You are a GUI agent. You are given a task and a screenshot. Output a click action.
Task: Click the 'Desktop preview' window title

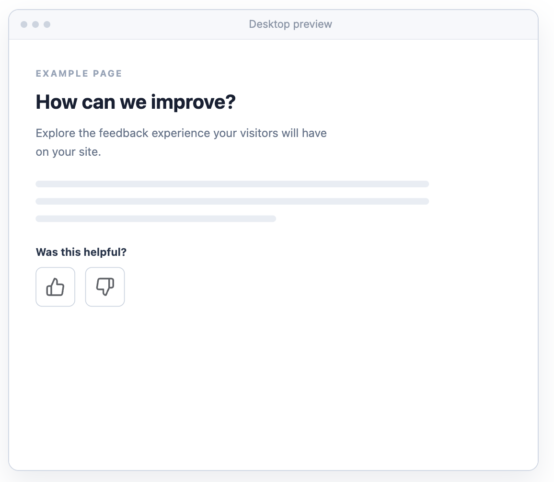(290, 24)
